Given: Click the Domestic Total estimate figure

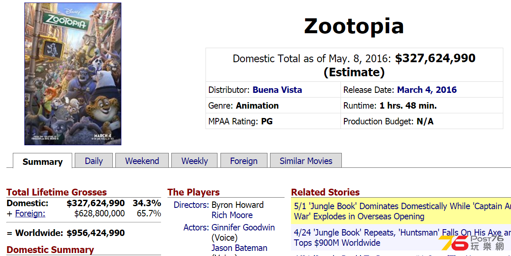Looking at the screenshot, I should pos(435,58).
